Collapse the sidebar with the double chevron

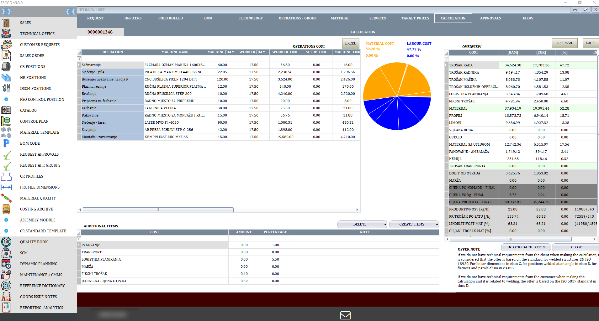(x=70, y=11)
